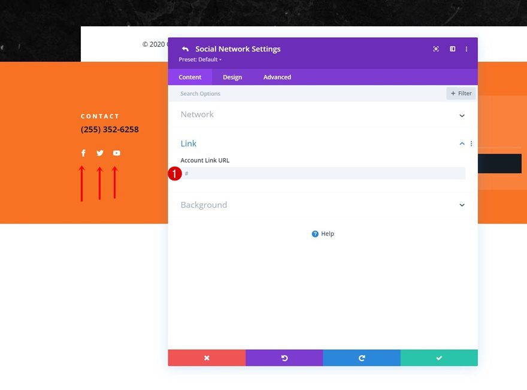Toggle the sidebar snap layout icon

[x=452, y=49]
